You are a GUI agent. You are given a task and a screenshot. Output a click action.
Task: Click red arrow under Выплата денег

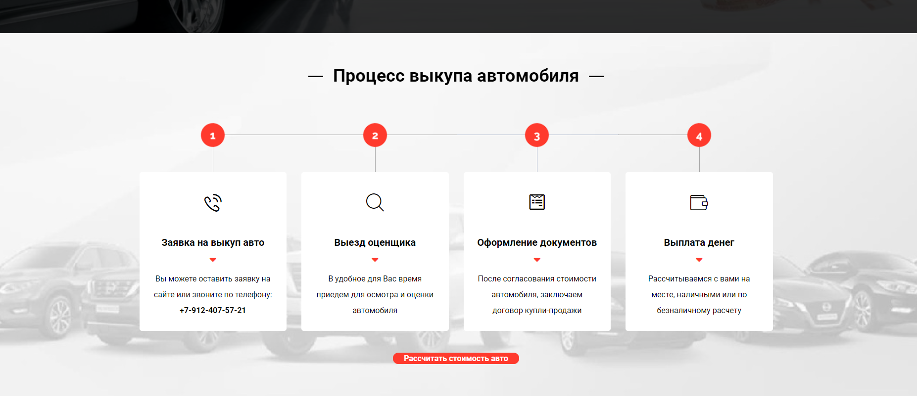699,260
